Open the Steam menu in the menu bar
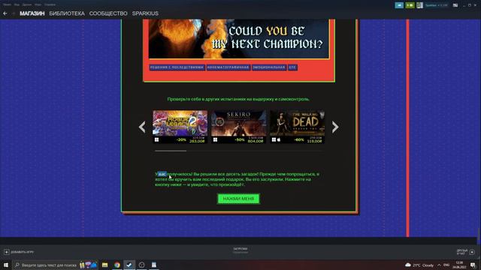Image resolution: width=481 pixels, height=270 pixels. [7, 4]
